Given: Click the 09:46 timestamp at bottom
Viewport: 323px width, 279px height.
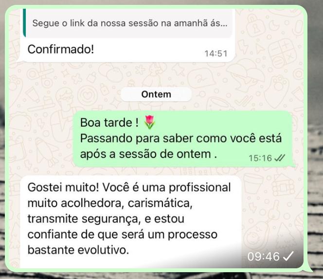Looking at the screenshot, I should pyautogui.click(x=264, y=256).
